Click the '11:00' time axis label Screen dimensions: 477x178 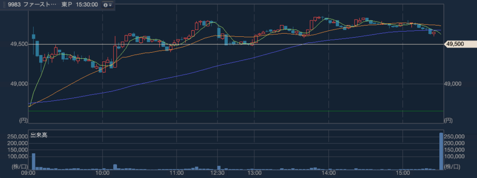click(x=177, y=173)
